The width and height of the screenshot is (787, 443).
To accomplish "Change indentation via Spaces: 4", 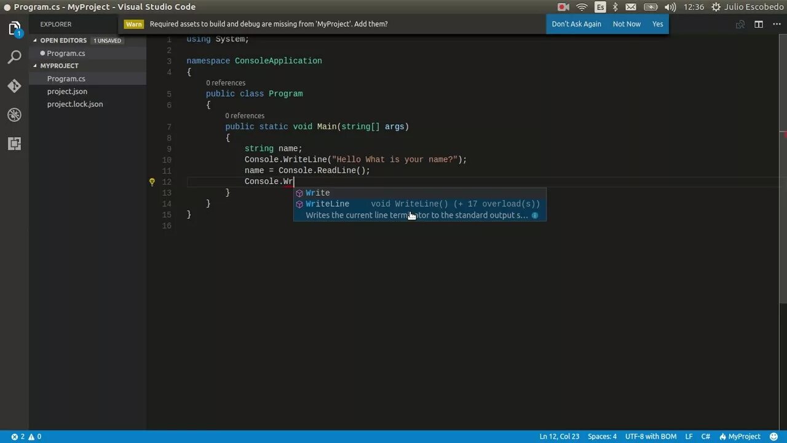I will [602, 436].
